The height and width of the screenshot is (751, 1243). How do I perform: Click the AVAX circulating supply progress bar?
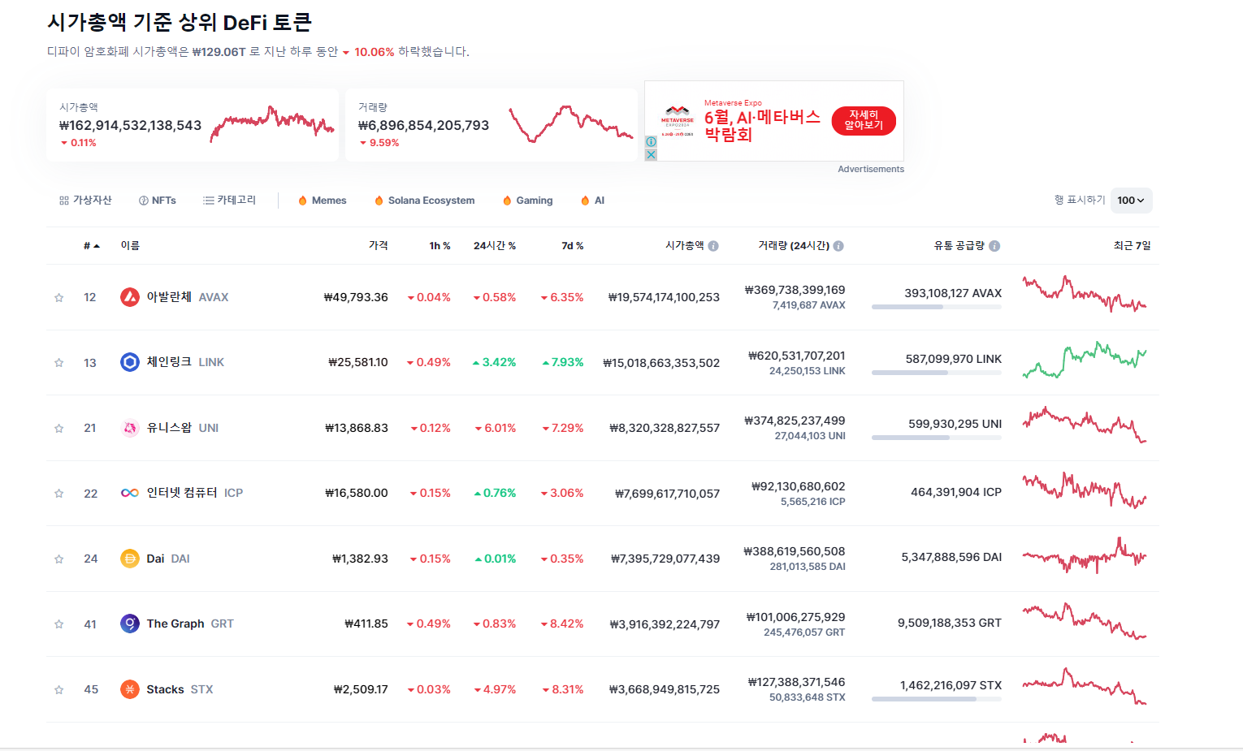[x=936, y=308]
